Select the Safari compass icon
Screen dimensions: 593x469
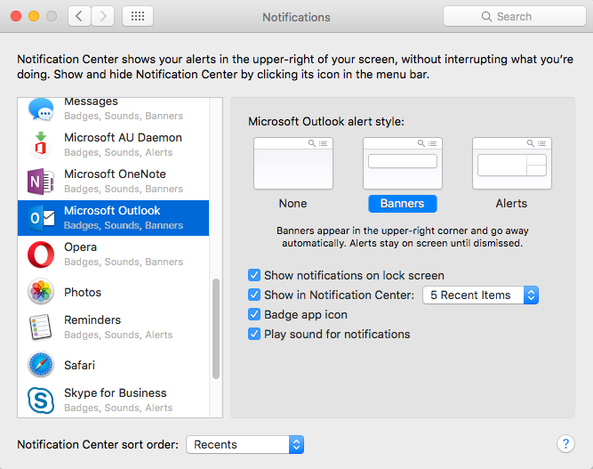tap(41, 365)
